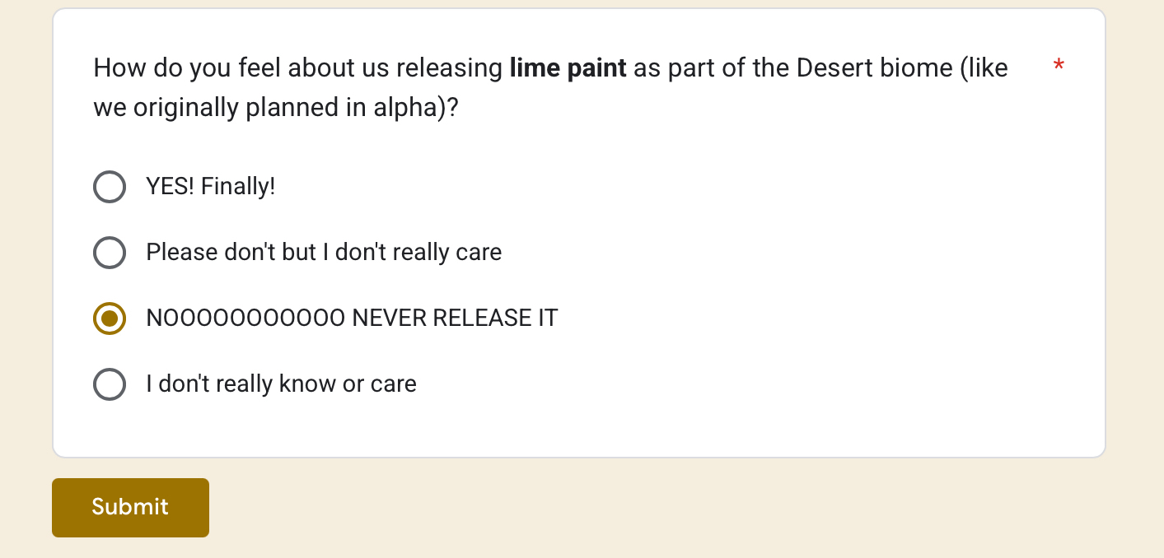The height and width of the screenshot is (558, 1164).
Task: Click the beige page background right of Submit
Action: [659, 508]
